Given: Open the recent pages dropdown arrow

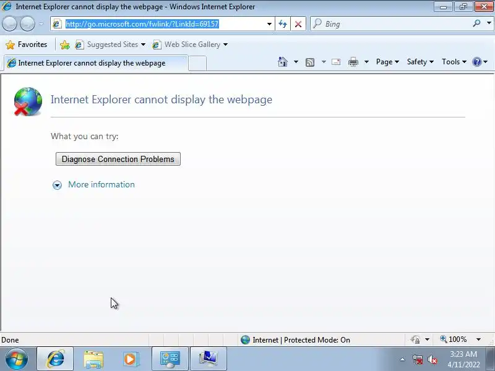Looking at the screenshot, I should (x=41, y=23).
